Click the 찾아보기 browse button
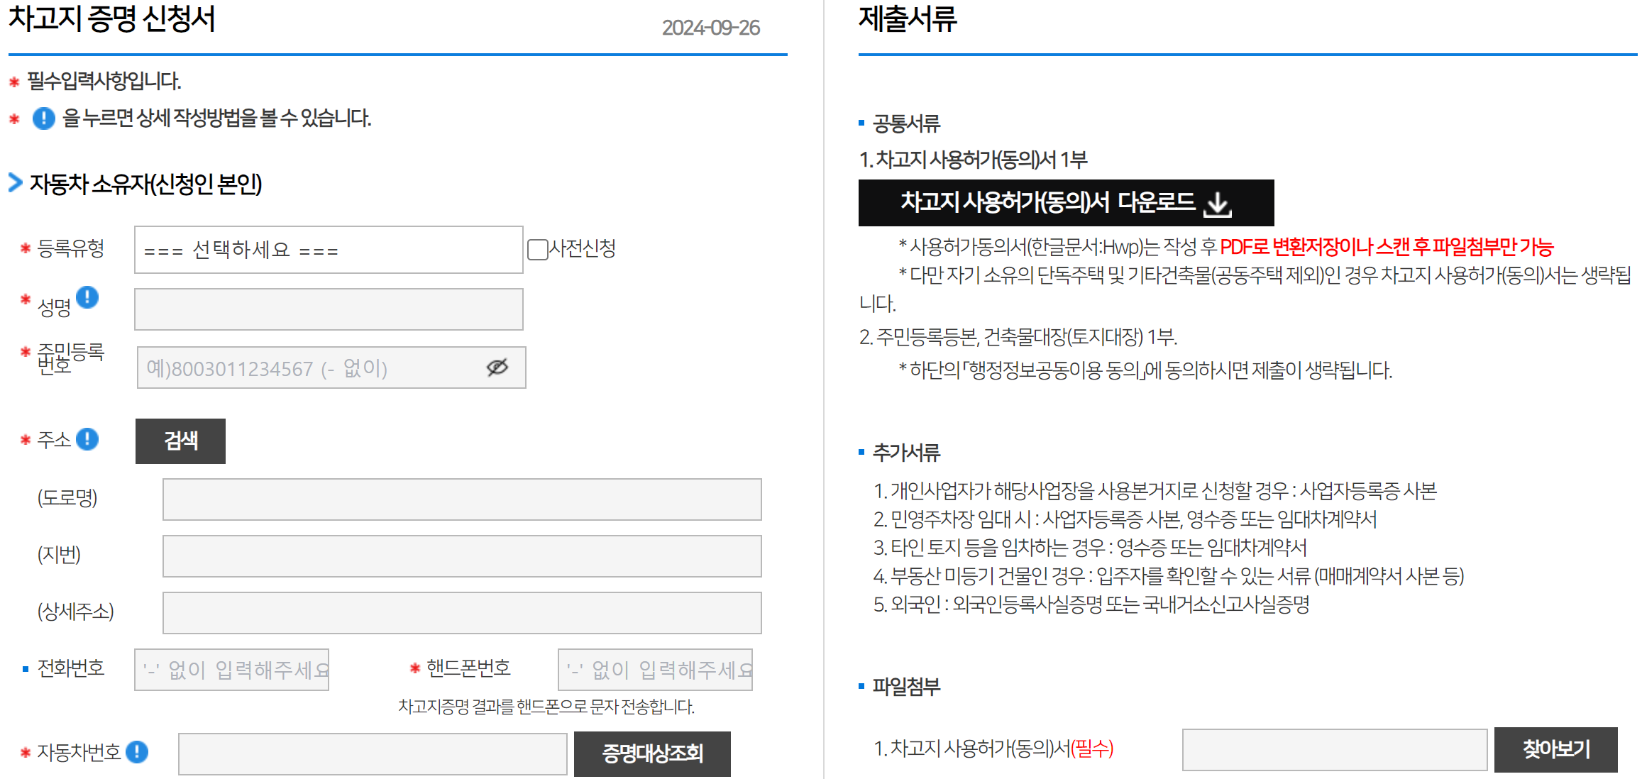The height and width of the screenshot is (779, 1642). click(1555, 749)
